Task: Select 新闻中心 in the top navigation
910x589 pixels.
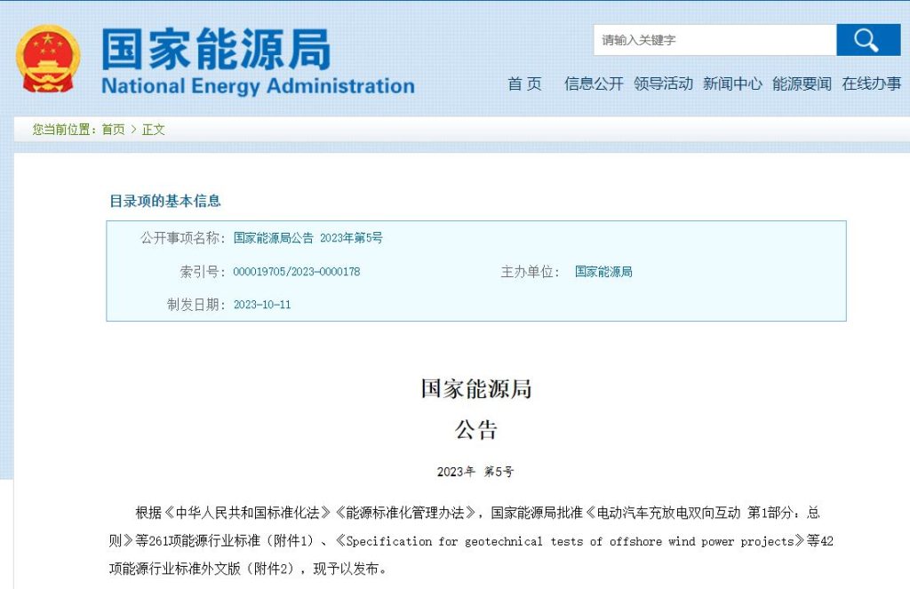Action: pos(732,84)
